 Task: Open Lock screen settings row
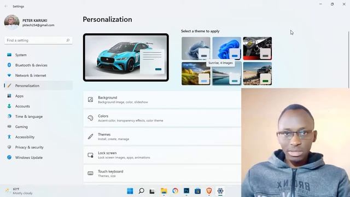tap(162, 155)
